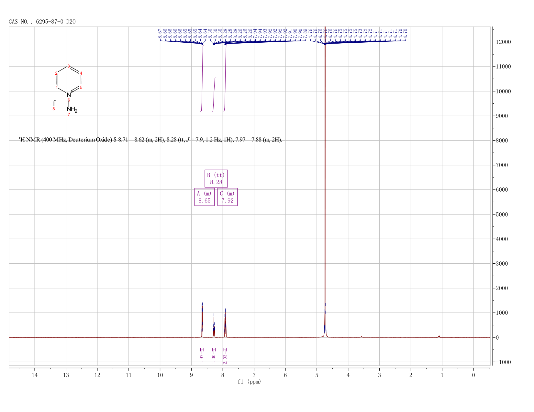
Task: Click the 1.97 integral value label
Action: pos(202,359)
